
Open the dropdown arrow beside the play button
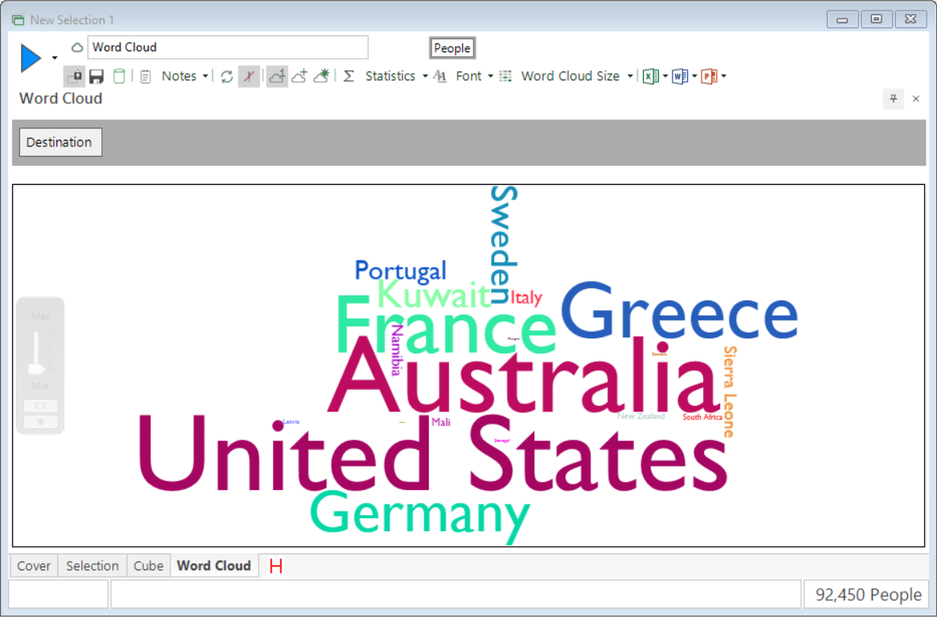pyautogui.click(x=55, y=58)
